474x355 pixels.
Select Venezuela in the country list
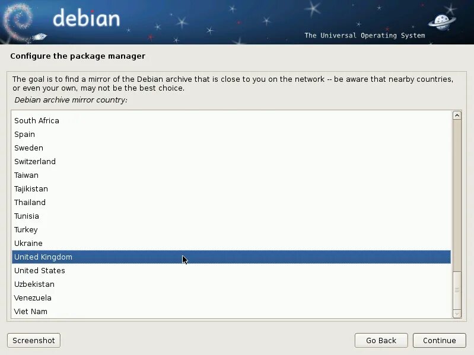[231, 298]
